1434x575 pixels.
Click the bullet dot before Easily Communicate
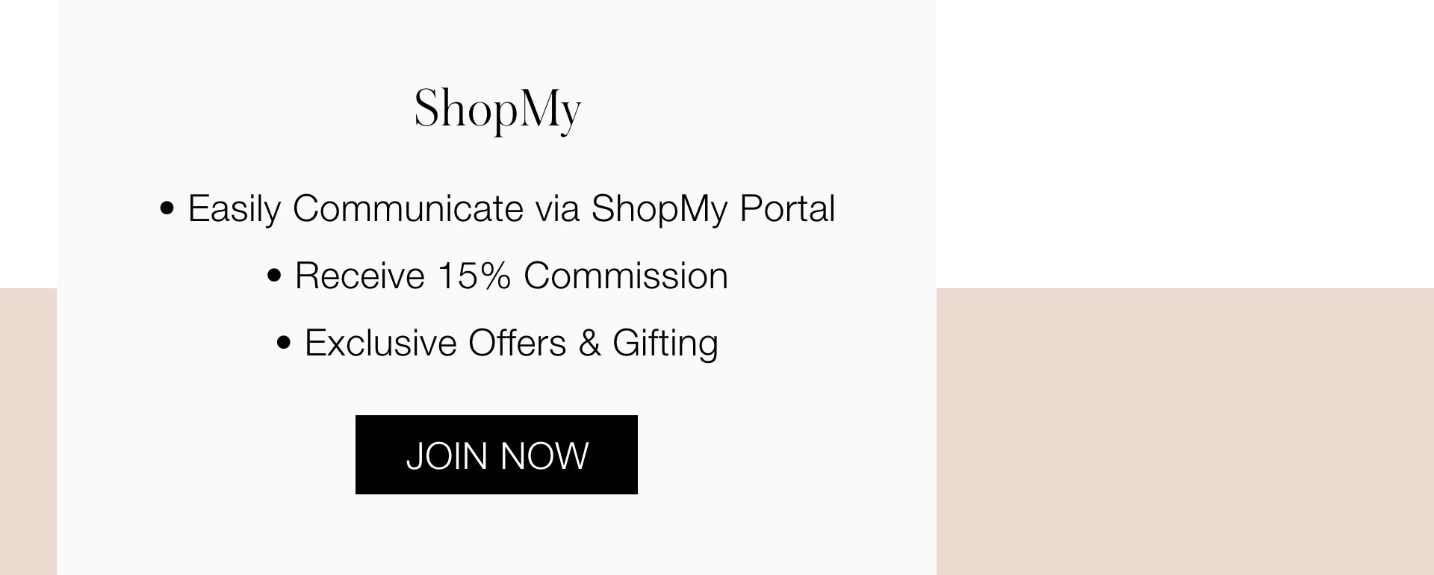tap(167, 208)
